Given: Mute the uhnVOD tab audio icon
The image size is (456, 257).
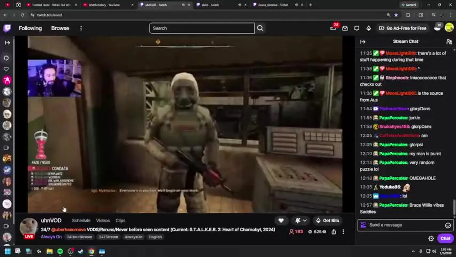Looking at the screenshot, I should [183, 5].
